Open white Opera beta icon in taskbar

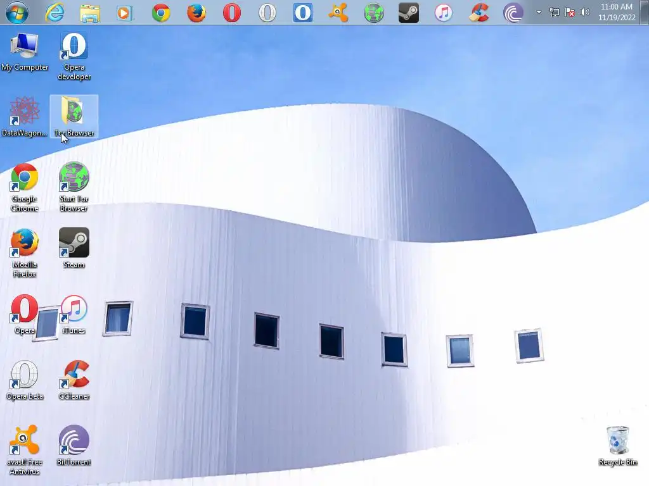click(267, 13)
